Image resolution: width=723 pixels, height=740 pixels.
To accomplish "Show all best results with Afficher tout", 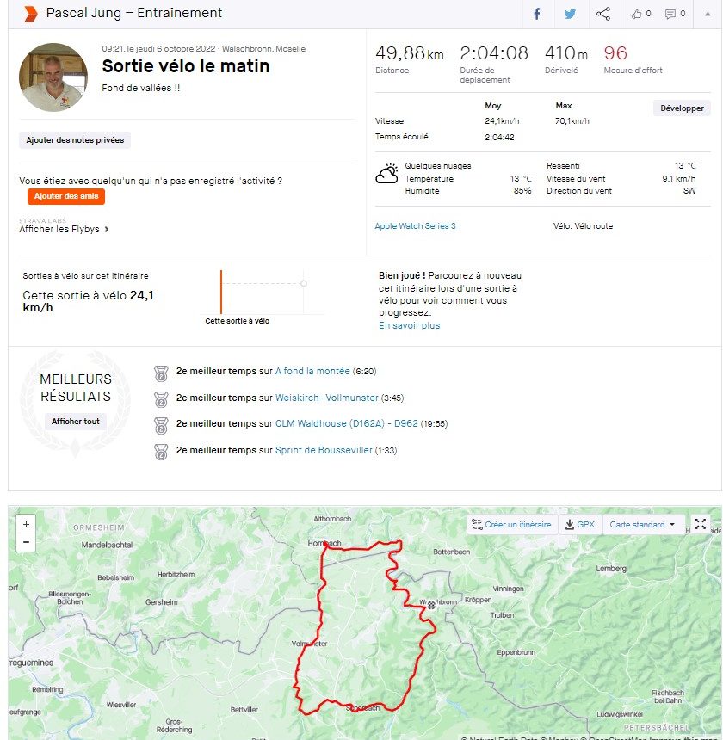I will click(x=76, y=422).
